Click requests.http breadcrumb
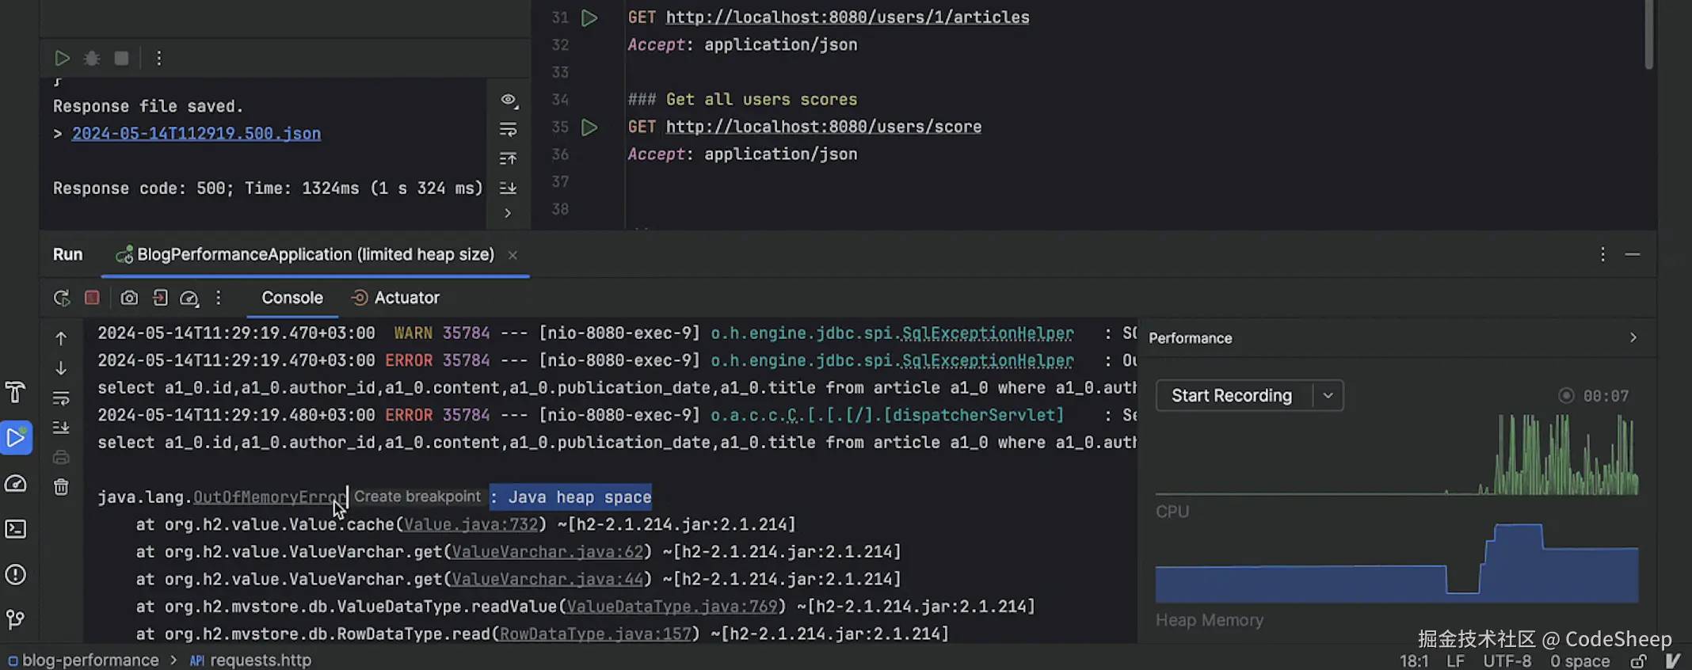1692x670 pixels. (251, 660)
